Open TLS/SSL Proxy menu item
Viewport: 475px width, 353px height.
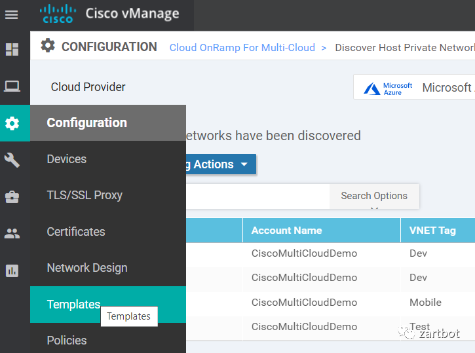pyautogui.click(x=85, y=195)
